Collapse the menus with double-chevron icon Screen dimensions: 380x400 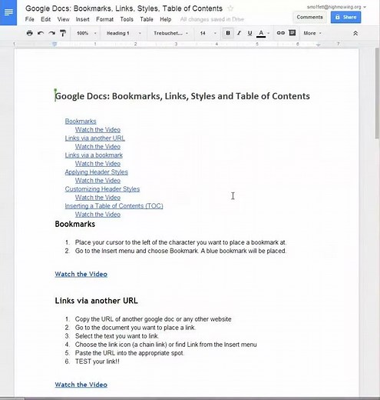pyautogui.click(x=355, y=33)
